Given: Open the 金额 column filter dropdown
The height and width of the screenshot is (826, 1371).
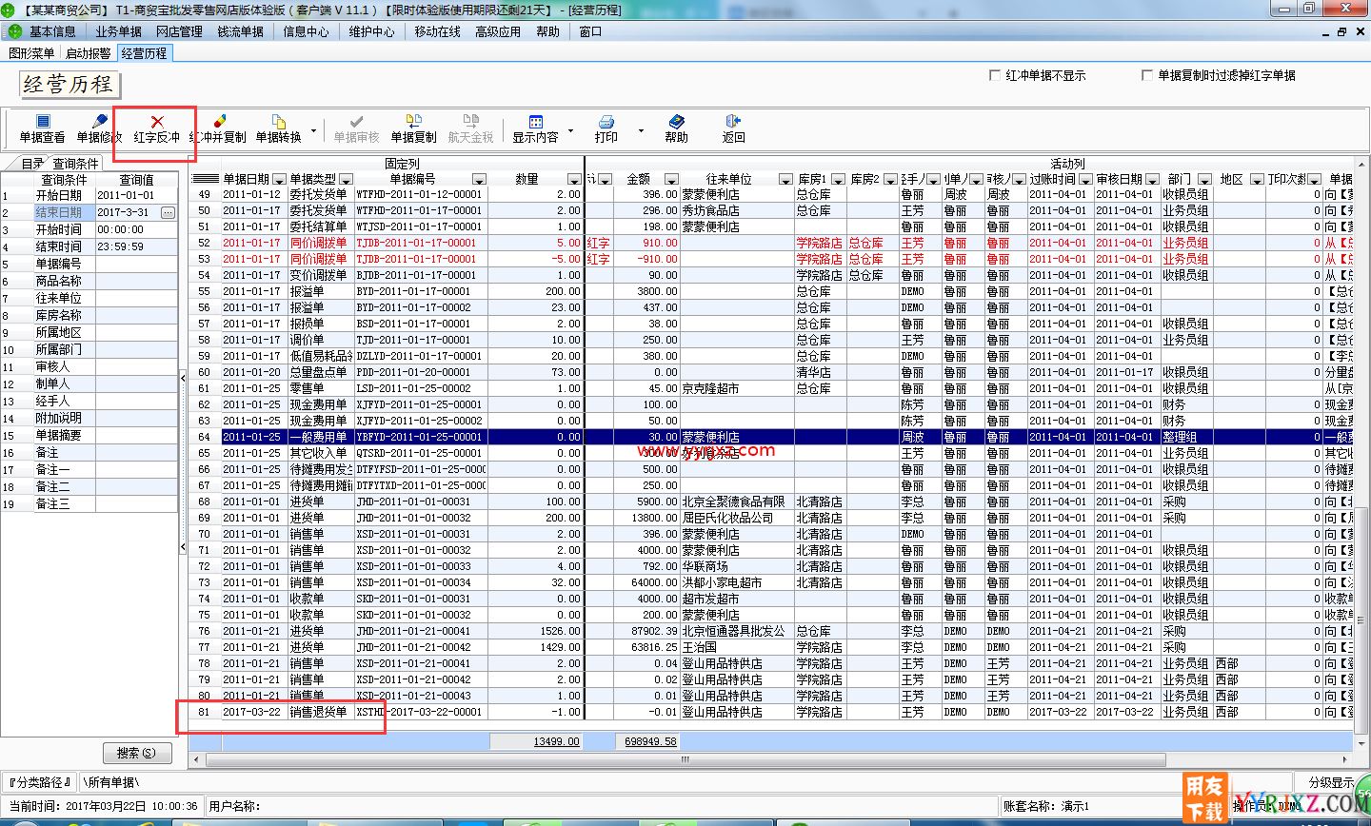Looking at the screenshot, I should pyautogui.click(x=671, y=179).
